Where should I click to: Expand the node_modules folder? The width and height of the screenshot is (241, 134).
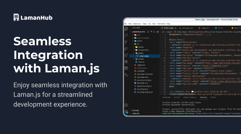pos(133,38)
